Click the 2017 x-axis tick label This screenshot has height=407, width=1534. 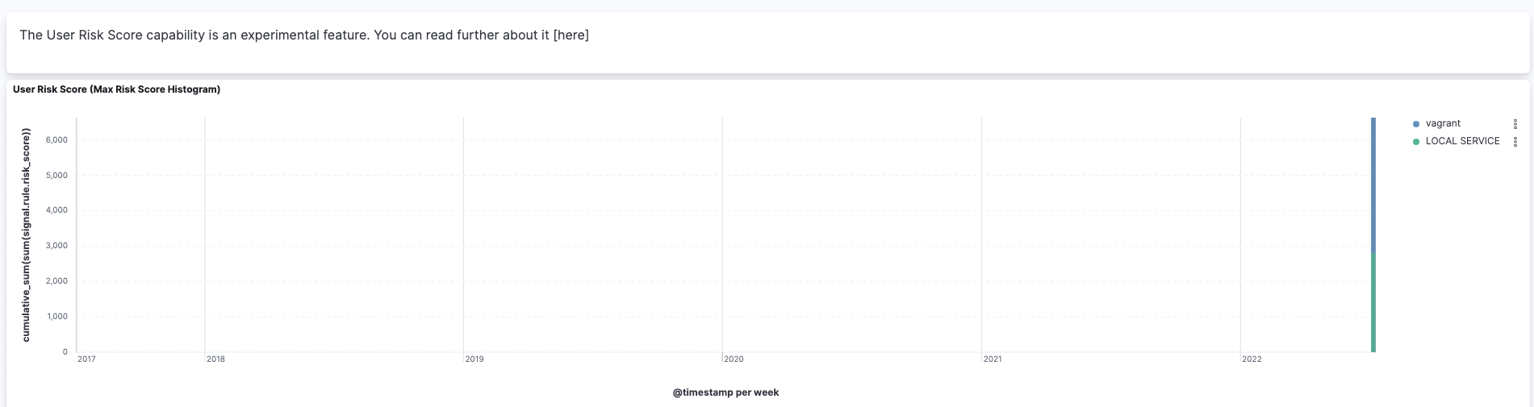click(x=86, y=359)
